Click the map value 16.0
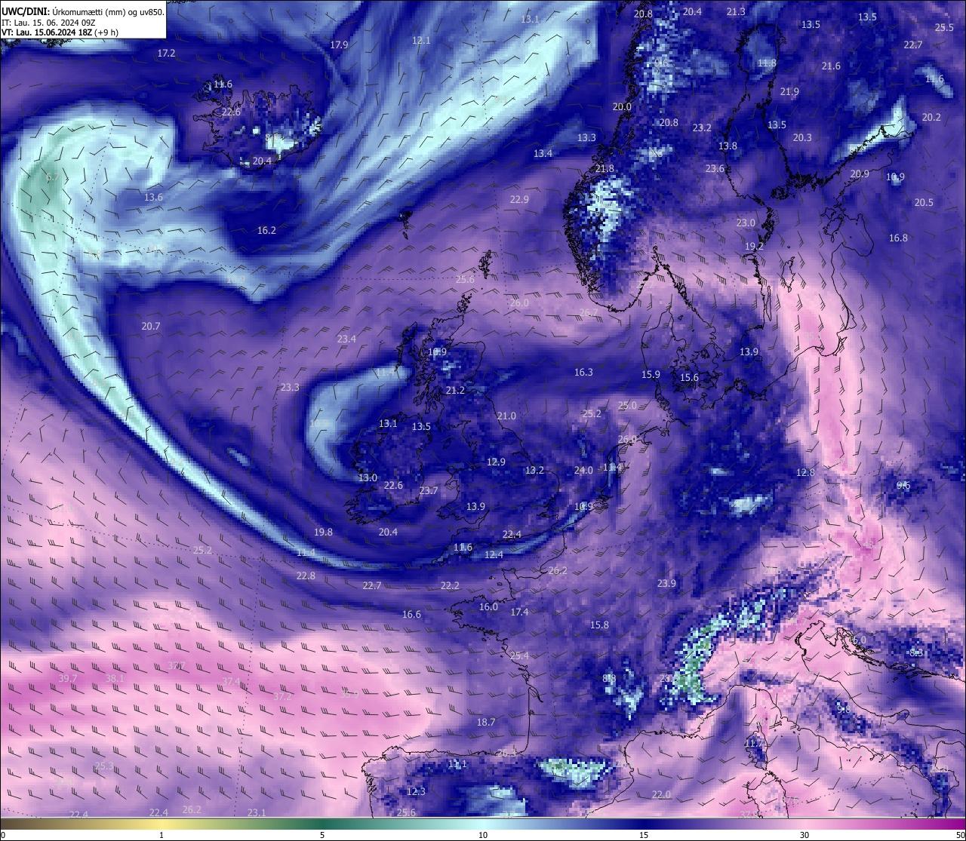Viewport: 966px width, 841px height. click(x=488, y=607)
